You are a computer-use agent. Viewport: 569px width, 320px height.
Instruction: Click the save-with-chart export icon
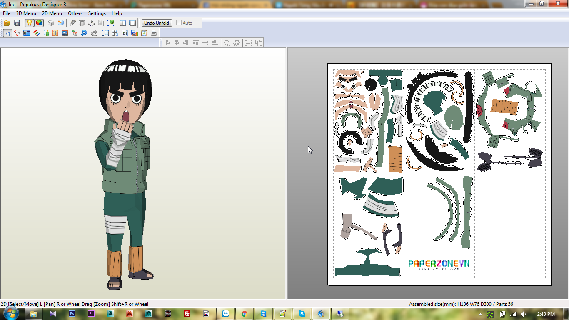pyautogui.click(x=134, y=33)
